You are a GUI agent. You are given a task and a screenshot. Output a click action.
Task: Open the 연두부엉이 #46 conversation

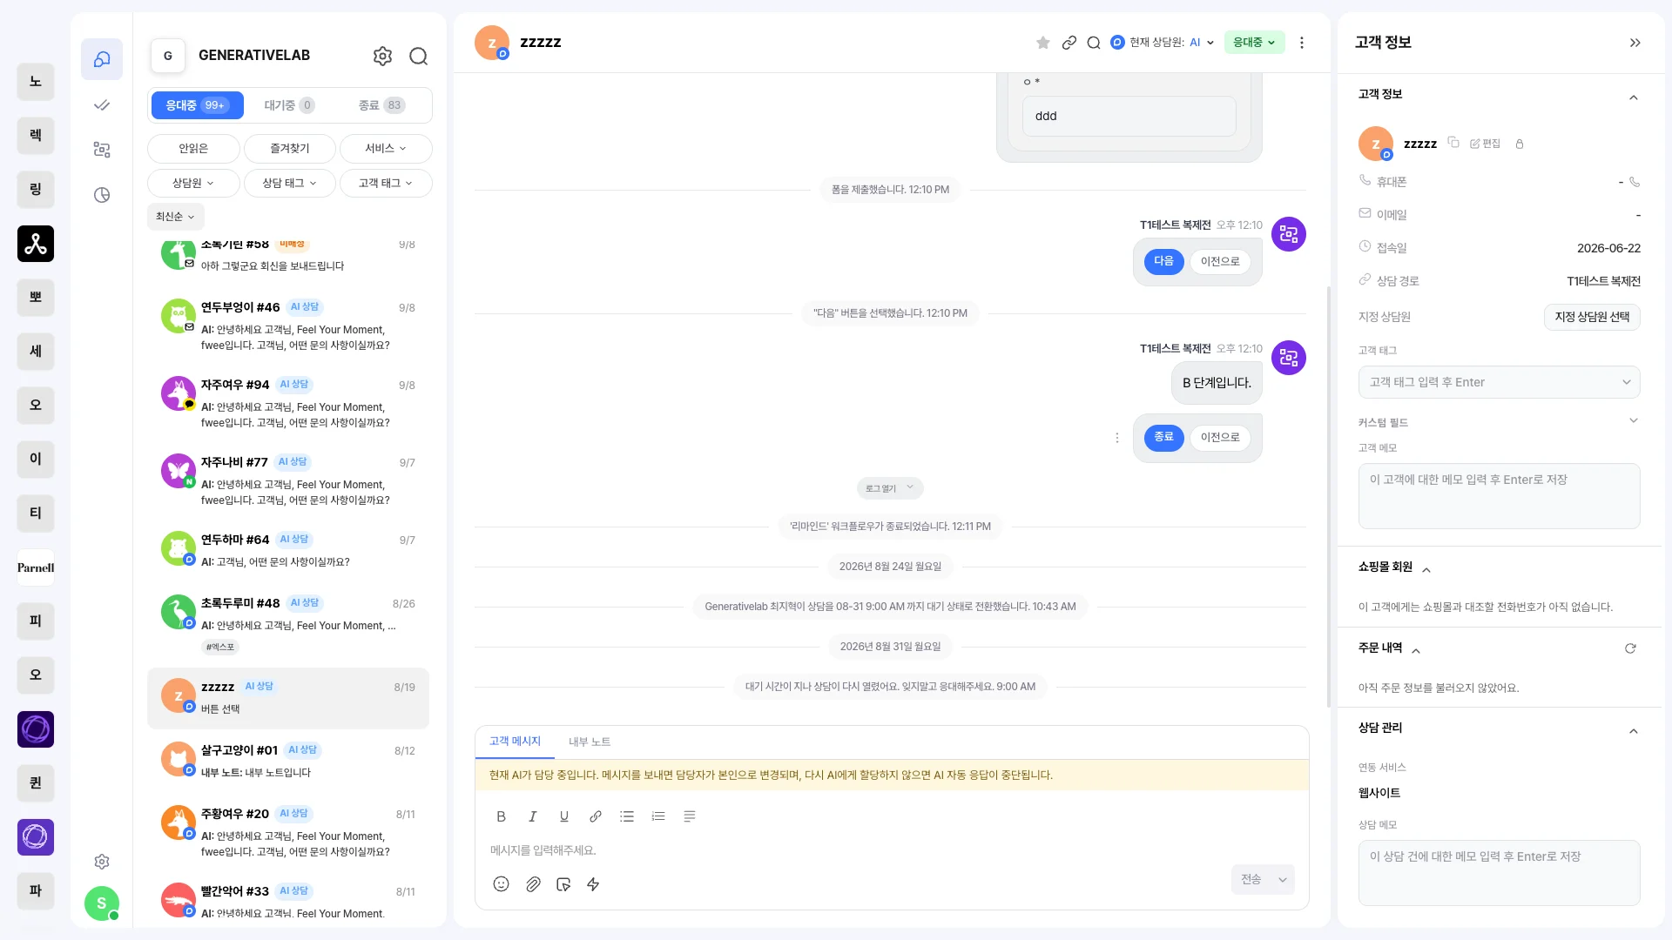point(288,326)
